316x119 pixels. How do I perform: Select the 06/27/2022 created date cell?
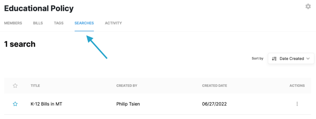tap(214, 104)
